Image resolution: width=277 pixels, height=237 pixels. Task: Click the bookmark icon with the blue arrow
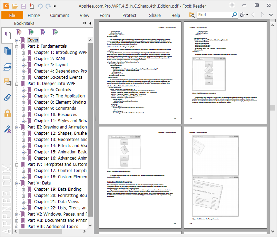coord(43,32)
